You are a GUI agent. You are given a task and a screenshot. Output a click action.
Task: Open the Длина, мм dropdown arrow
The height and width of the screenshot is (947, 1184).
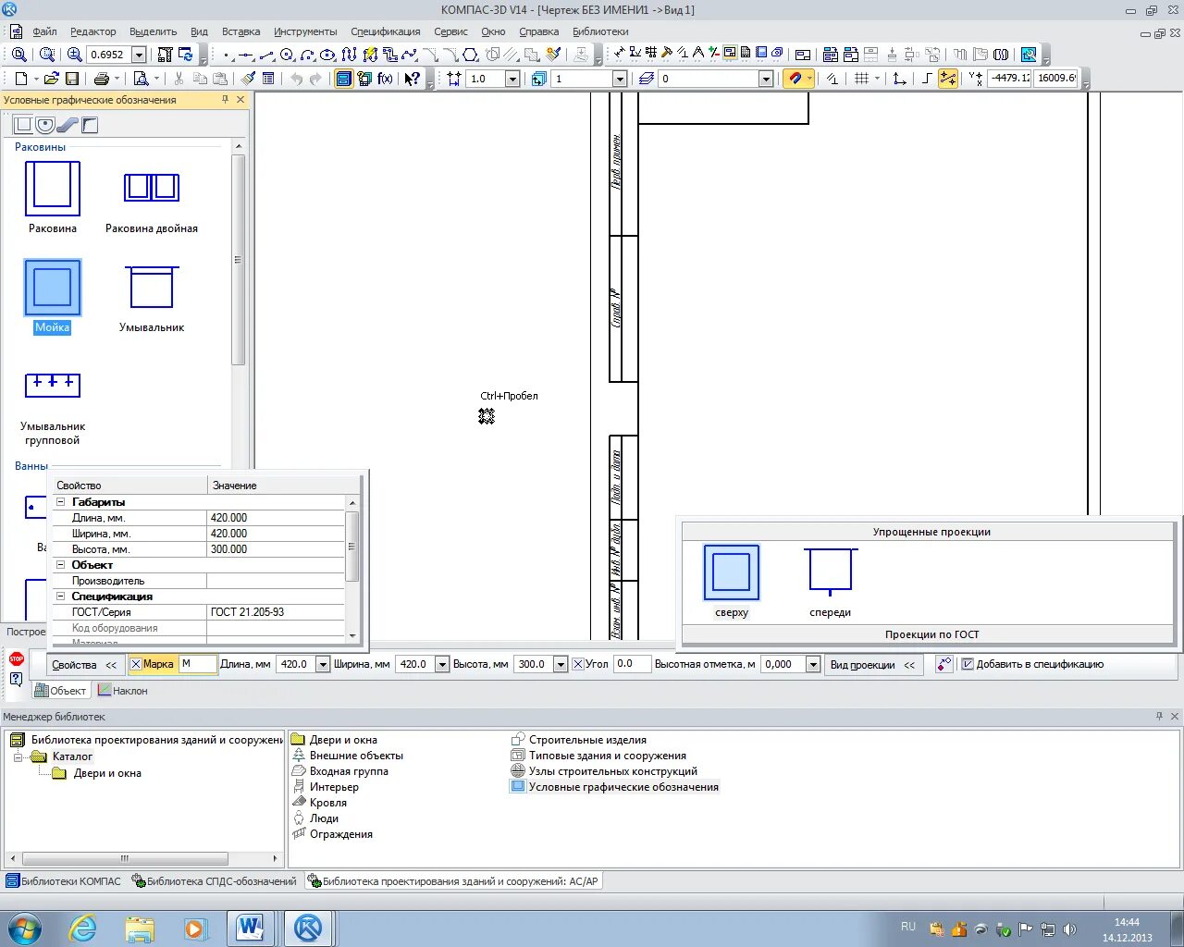[323, 664]
